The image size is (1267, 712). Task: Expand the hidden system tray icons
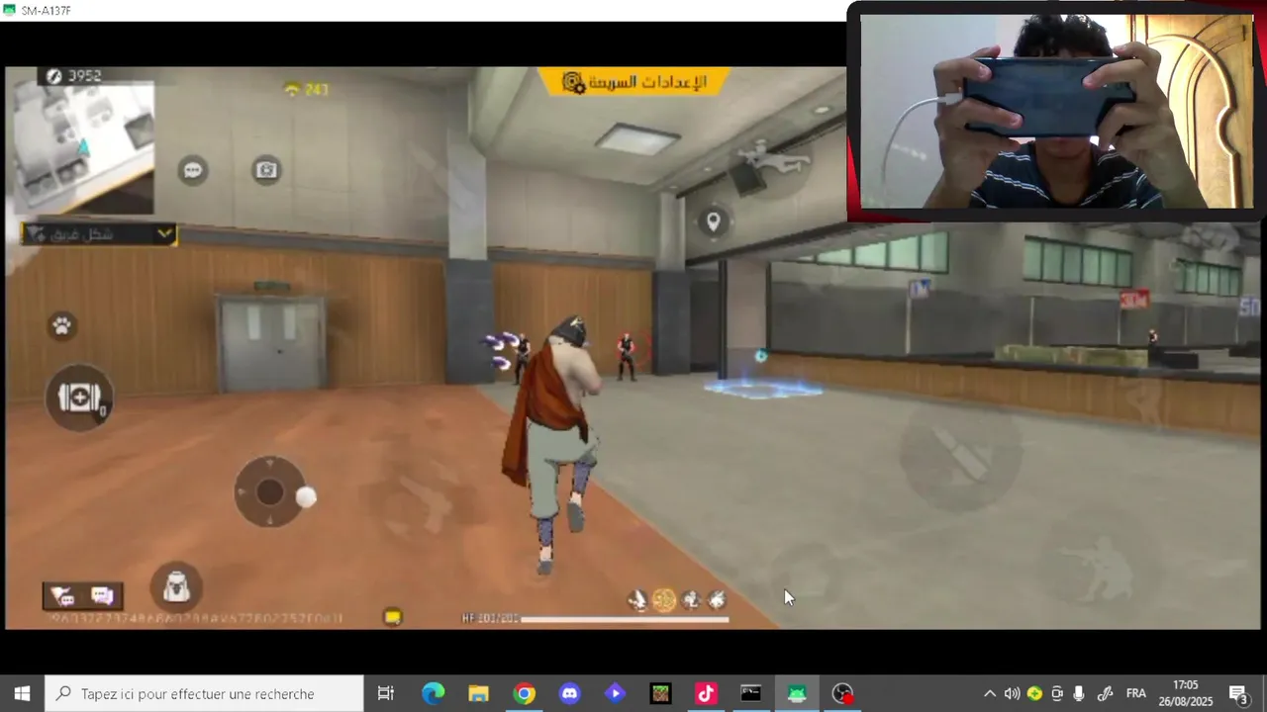coord(989,693)
